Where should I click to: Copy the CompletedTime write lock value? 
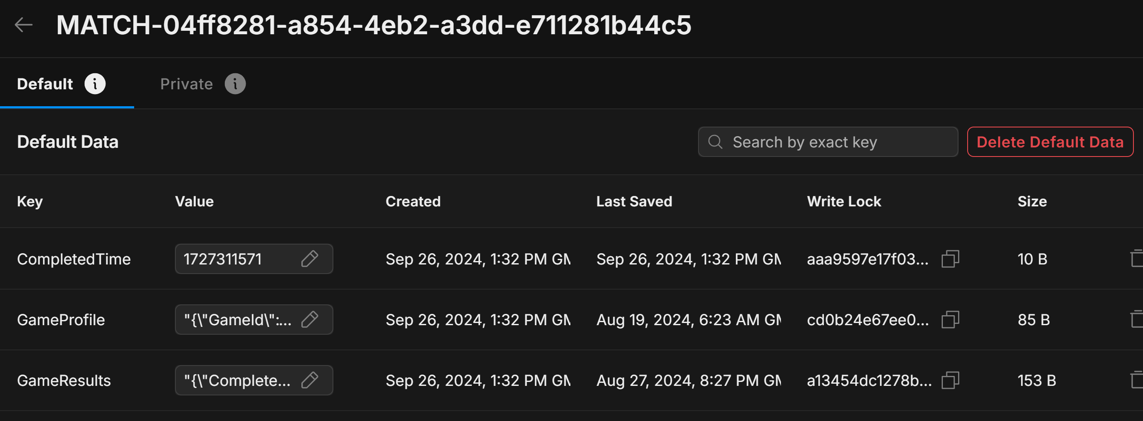[949, 258]
